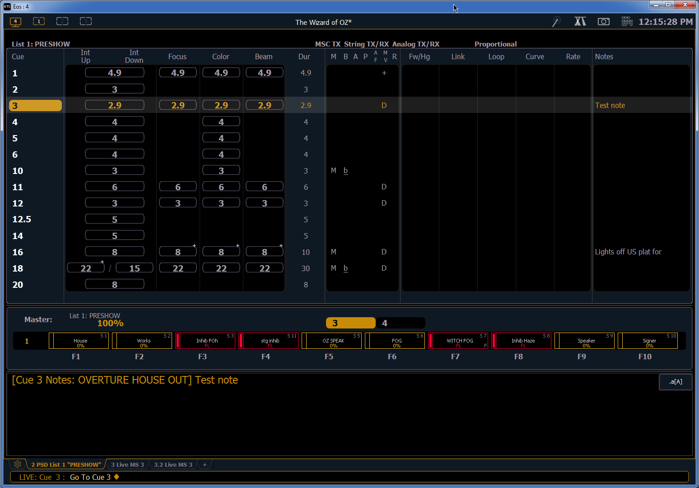Add a new tab with plus
This screenshot has height=488, width=699.
(205, 465)
